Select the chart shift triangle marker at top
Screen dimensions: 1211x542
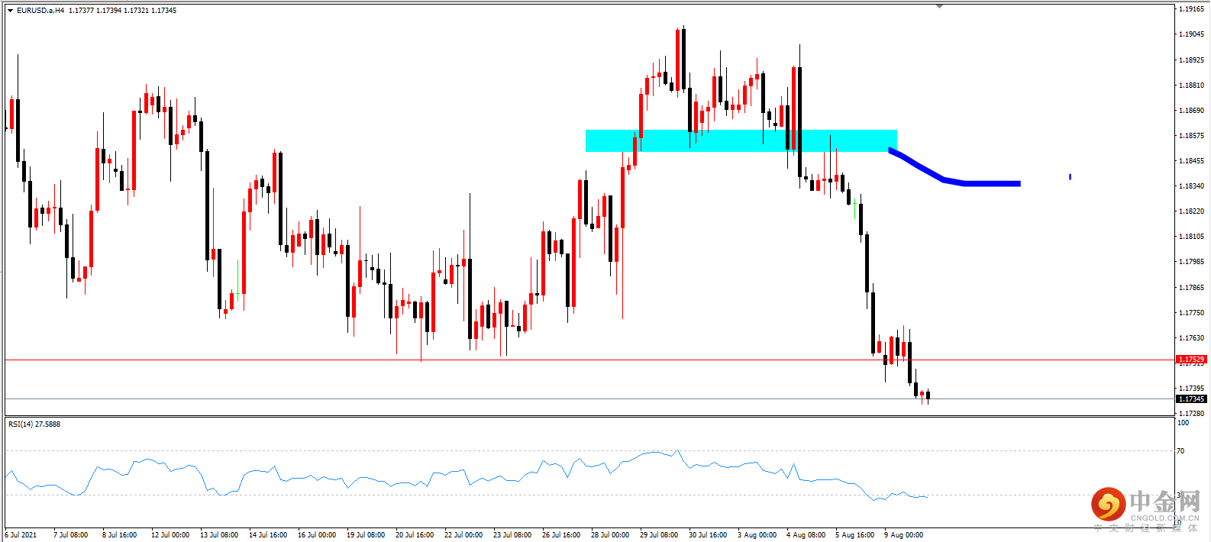tap(939, 6)
